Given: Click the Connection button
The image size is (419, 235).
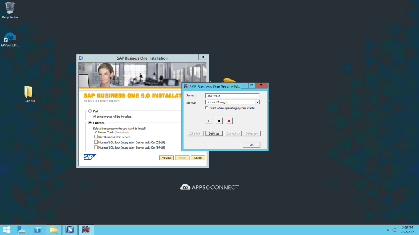Looking at the screenshot, I should (233, 133).
